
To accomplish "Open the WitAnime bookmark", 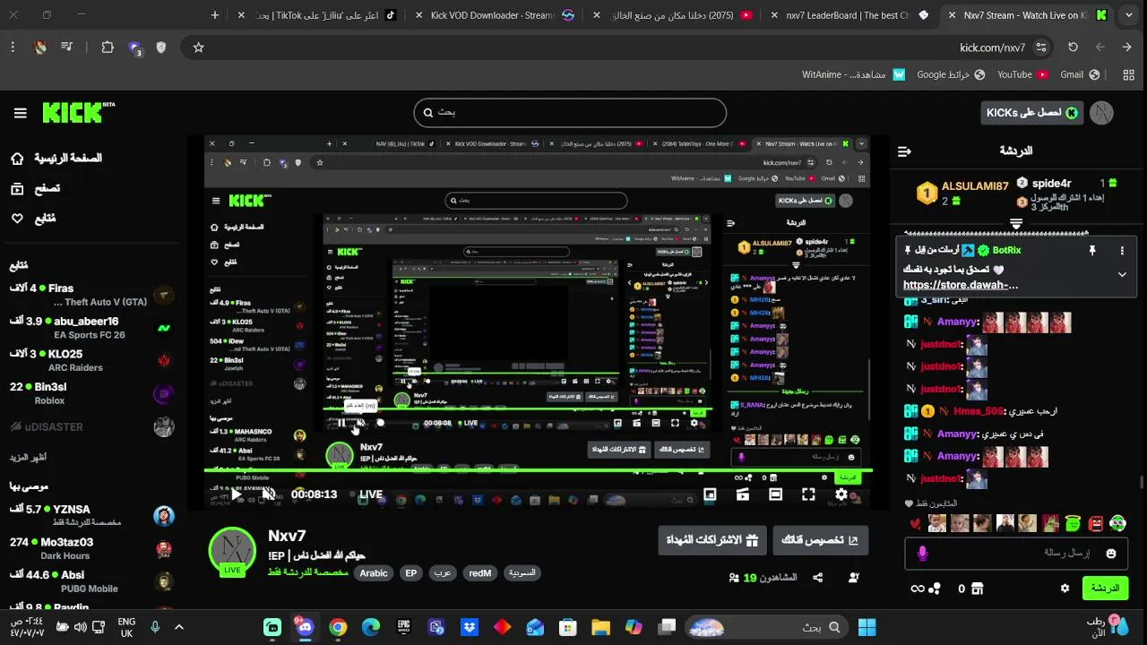I will click(853, 74).
